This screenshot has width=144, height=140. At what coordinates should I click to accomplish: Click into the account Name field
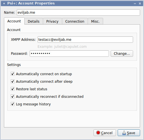(78, 12)
